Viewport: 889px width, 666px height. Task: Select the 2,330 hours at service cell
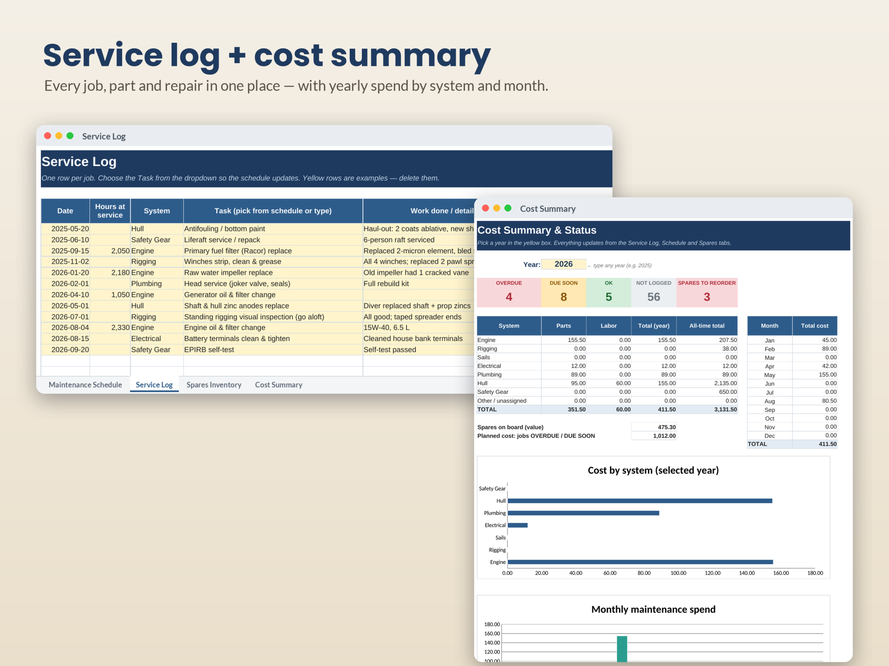pos(110,327)
